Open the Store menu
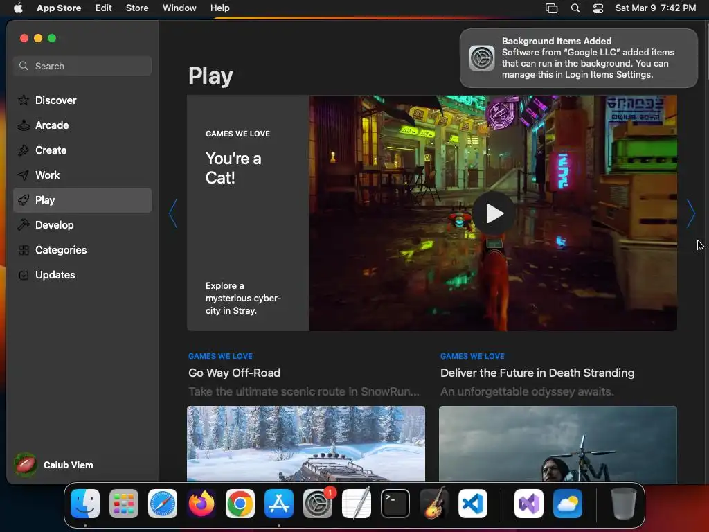Viewport: 709px width, 532px height. click(x=137, y=8)
